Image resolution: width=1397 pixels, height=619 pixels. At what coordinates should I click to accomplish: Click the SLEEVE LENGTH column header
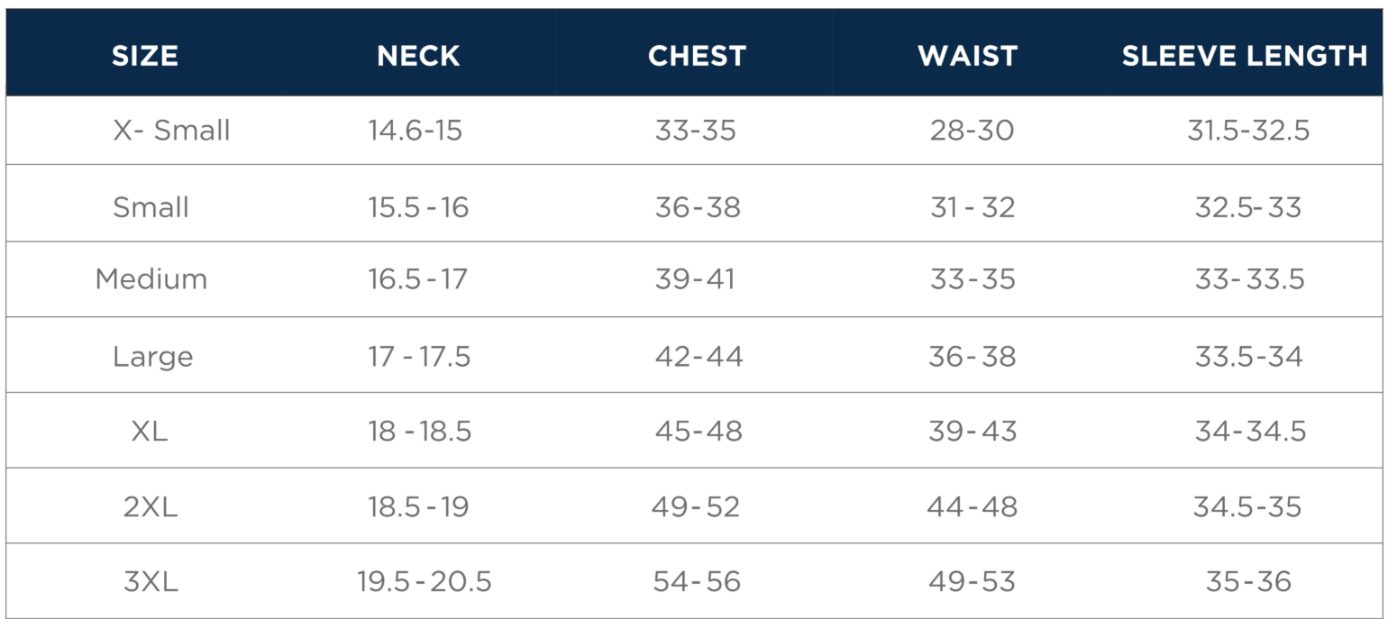coord(1245,56)
